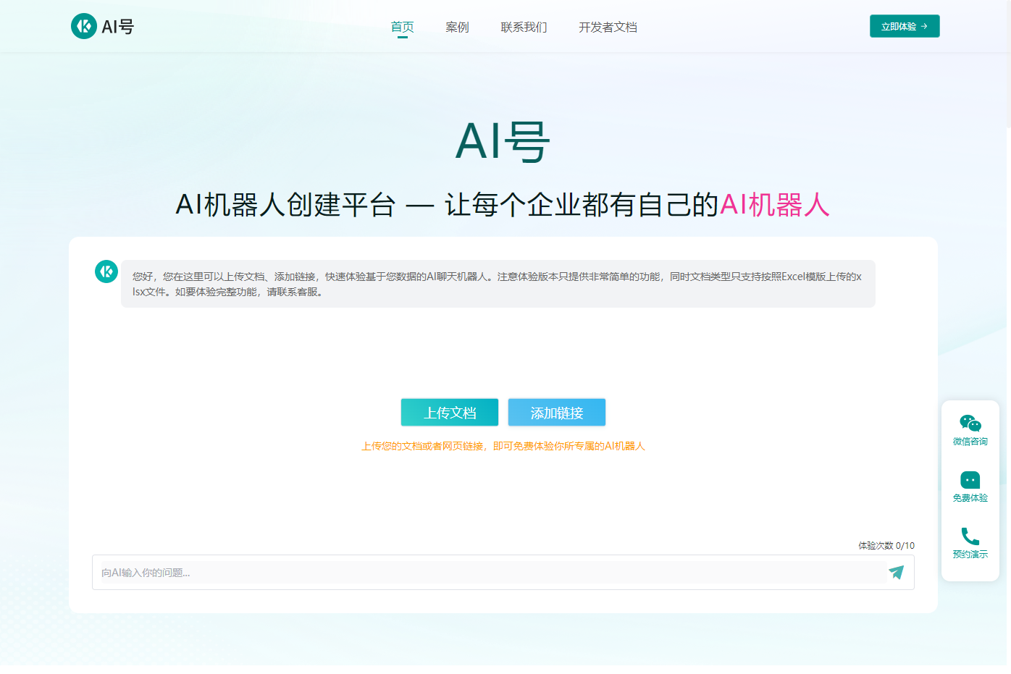This screenshot has width=1011, height=674.
Task: Click the 体验次数 0/10 counter text
Action: pyautogui.click(x=886, y=546)
